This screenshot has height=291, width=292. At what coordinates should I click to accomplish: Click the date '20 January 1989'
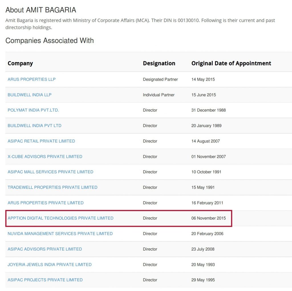coord(206,126)
